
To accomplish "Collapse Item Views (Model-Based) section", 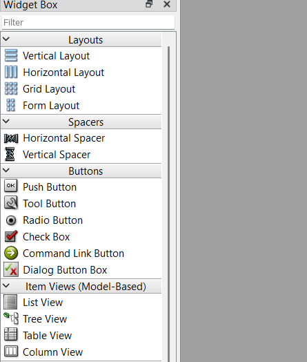I will [6, 286].
